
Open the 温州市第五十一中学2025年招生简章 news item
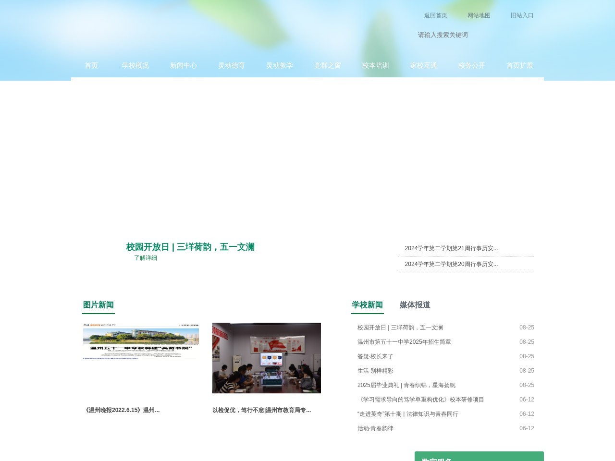[404, 342]
